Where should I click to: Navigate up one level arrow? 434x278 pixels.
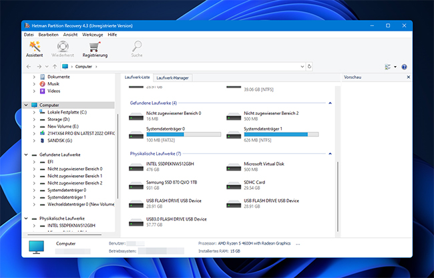click(x=55, y=67)
